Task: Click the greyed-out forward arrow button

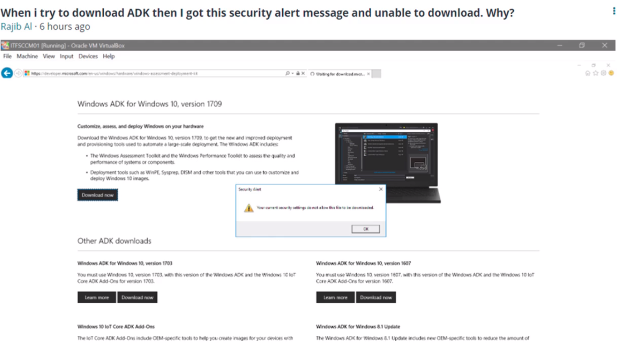Action: 18,74
